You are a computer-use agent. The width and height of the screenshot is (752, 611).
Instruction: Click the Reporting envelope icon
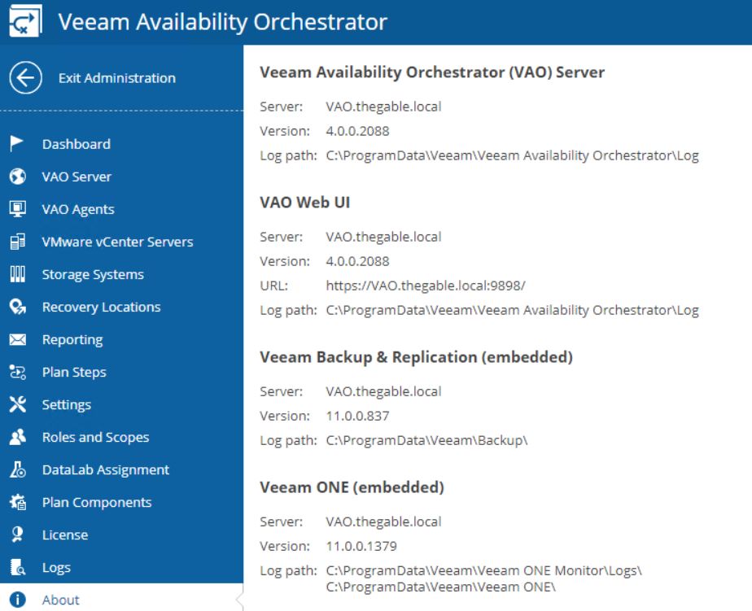[18, 339]
